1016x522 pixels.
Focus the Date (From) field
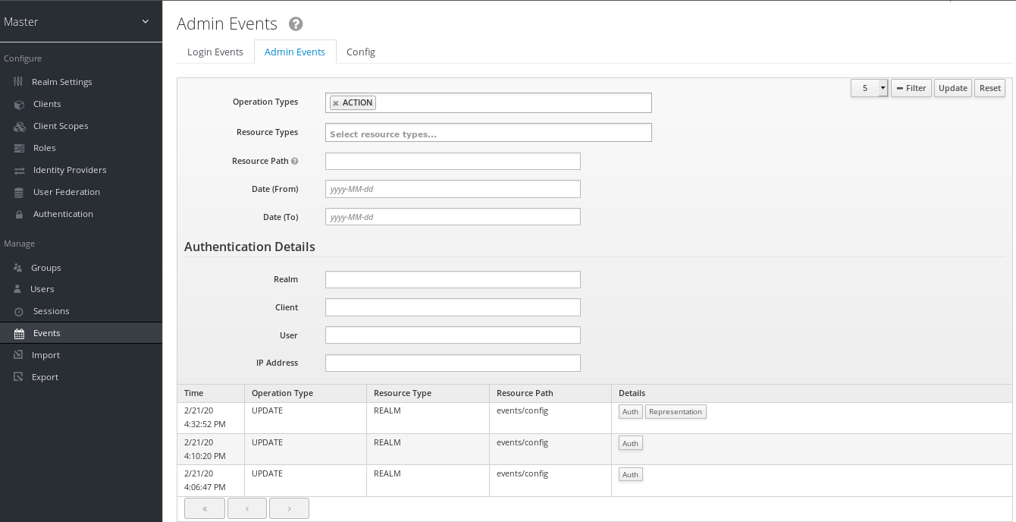pyautogui.click(x=453, y=189)
